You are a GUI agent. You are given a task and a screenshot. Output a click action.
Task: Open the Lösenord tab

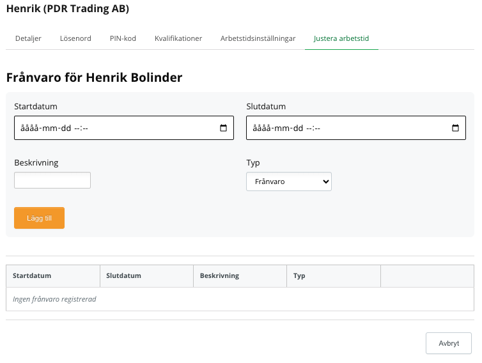75,38
